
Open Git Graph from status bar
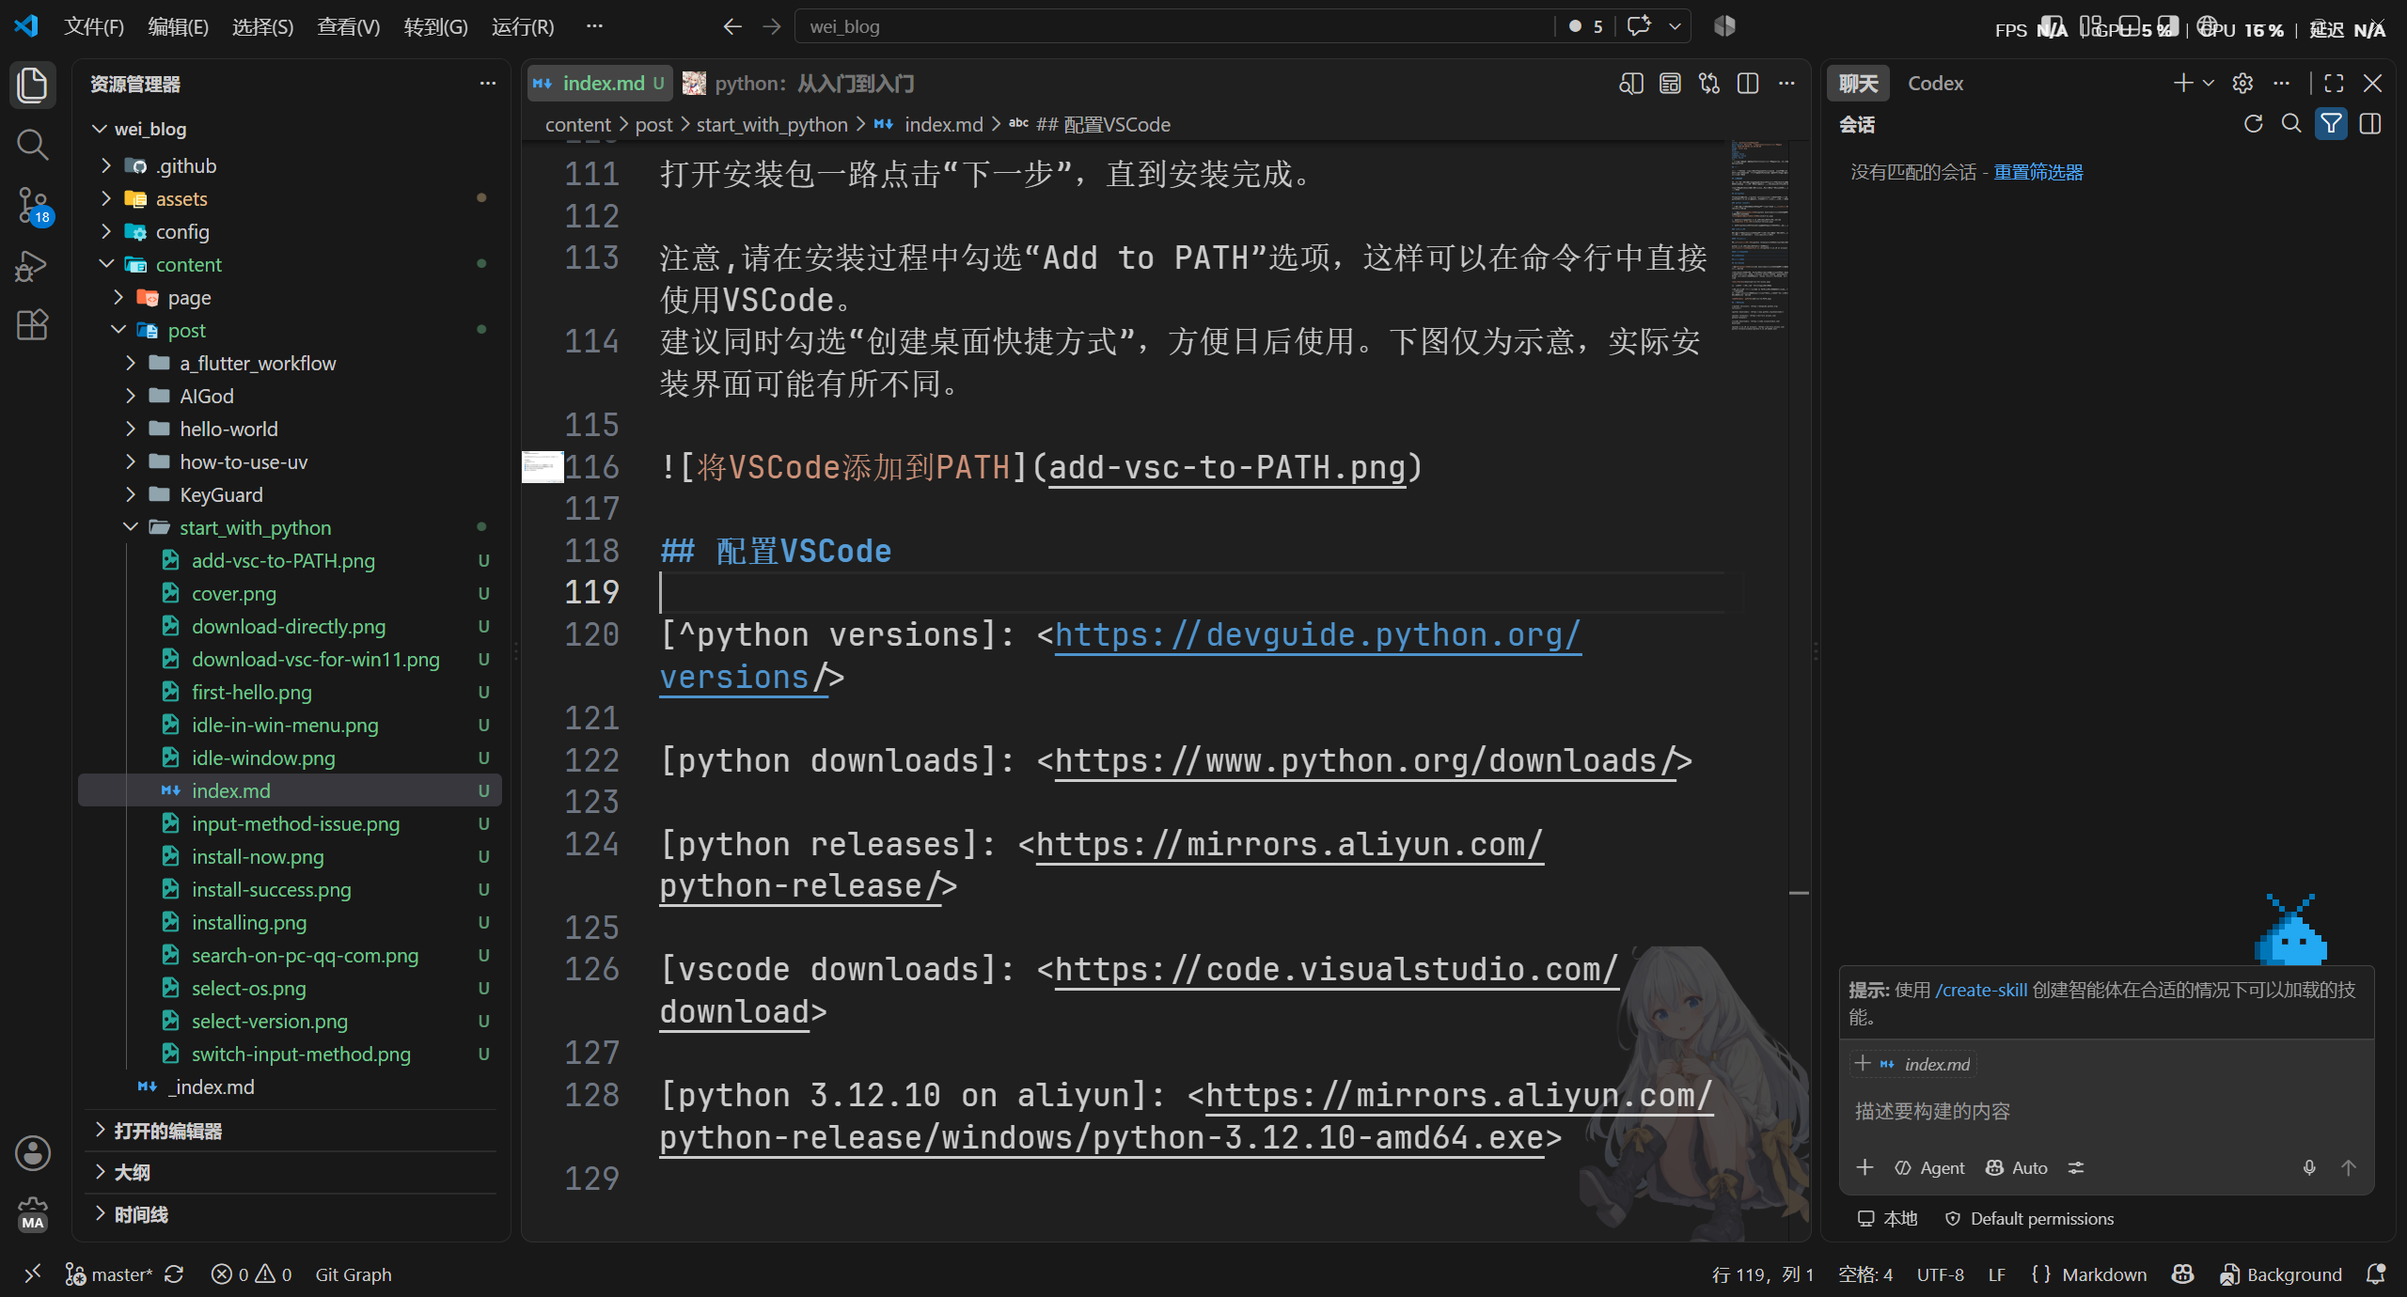click(x=354, y=1274)
